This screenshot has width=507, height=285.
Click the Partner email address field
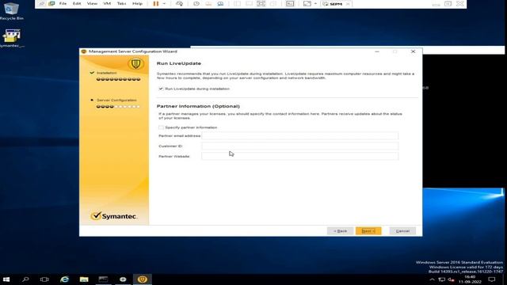pos(300,135)
